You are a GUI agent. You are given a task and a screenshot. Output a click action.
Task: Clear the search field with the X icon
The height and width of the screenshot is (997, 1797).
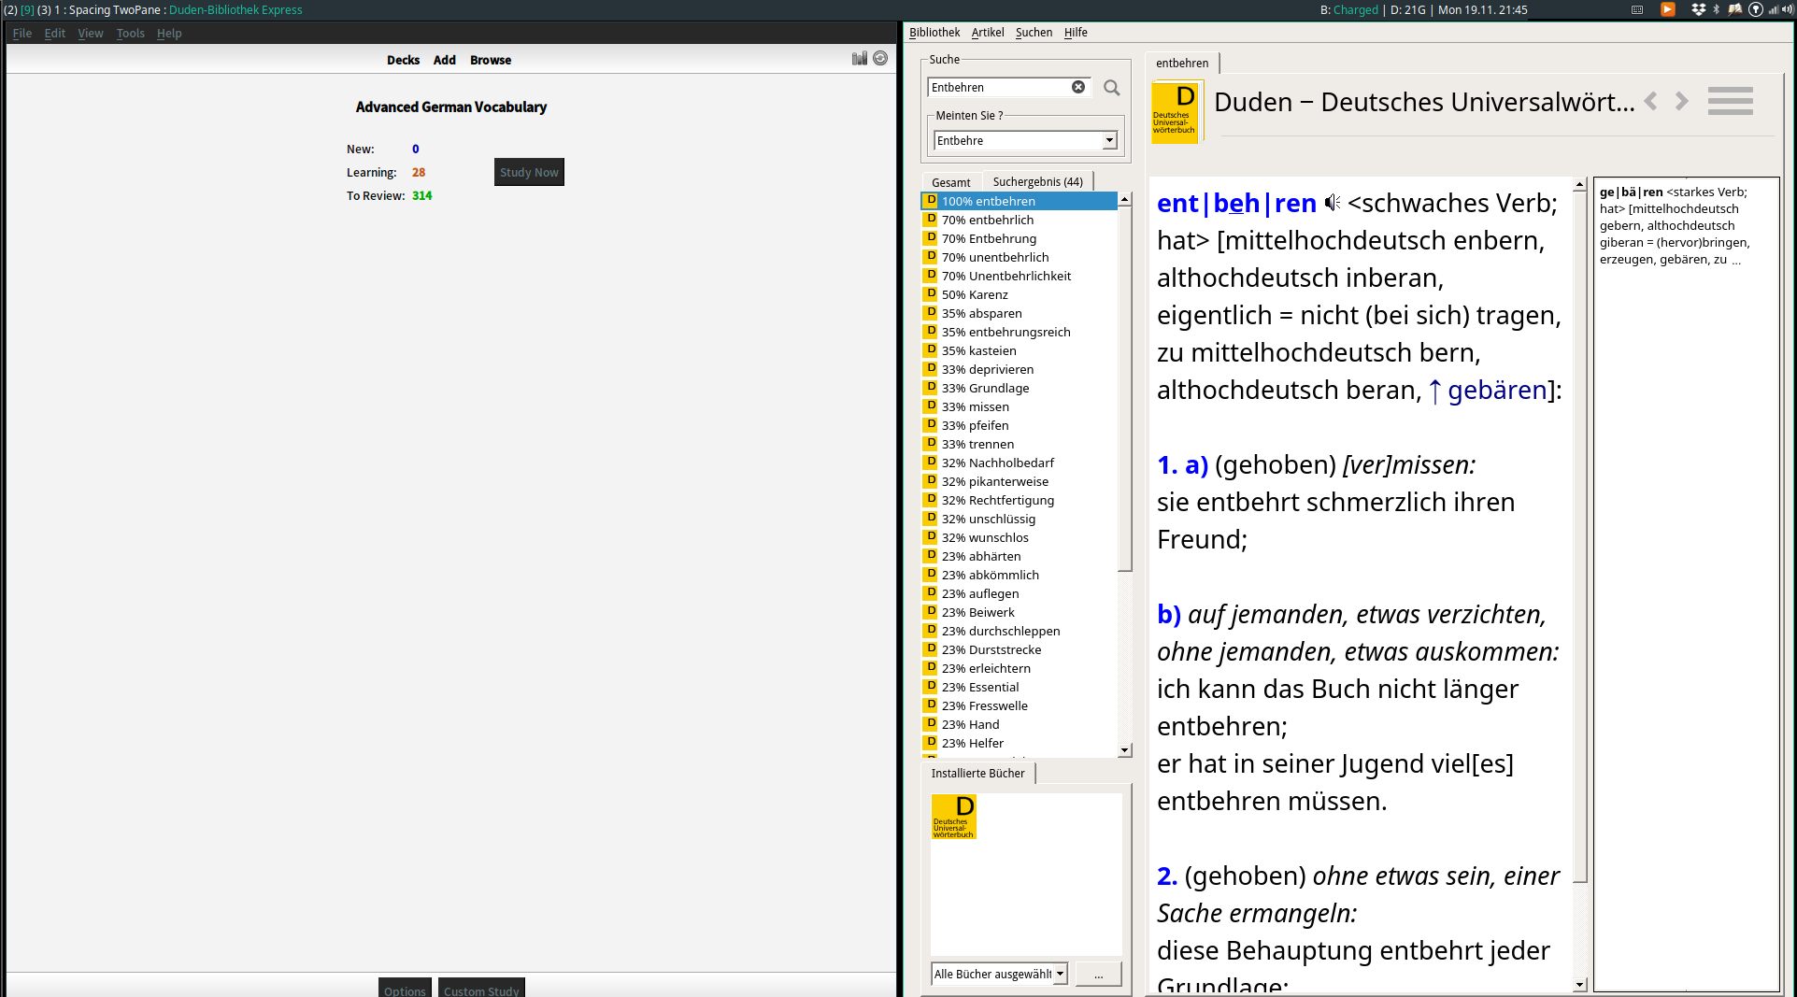click(1078, 86)
